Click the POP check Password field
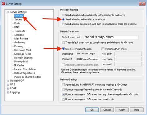The height and width of the screenshot is (115, 147). tap(128, 64)
